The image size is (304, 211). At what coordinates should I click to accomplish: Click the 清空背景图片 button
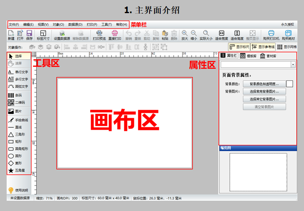tap(264, 107)
